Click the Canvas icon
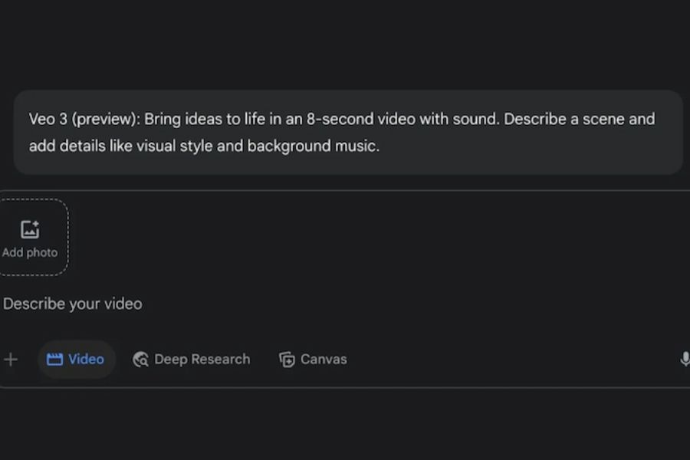 tap(287, 360)
